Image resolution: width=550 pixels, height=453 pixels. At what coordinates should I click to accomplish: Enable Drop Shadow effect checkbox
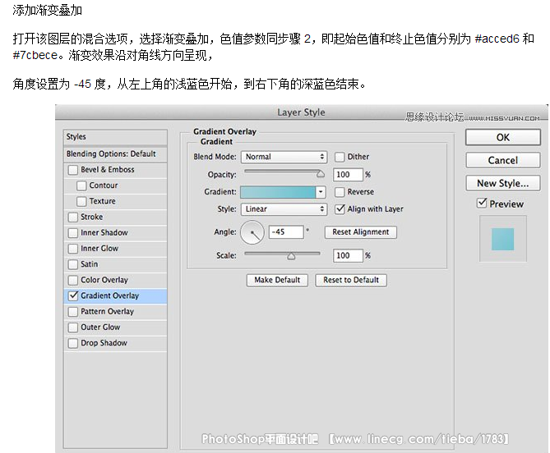coord(73,343)
